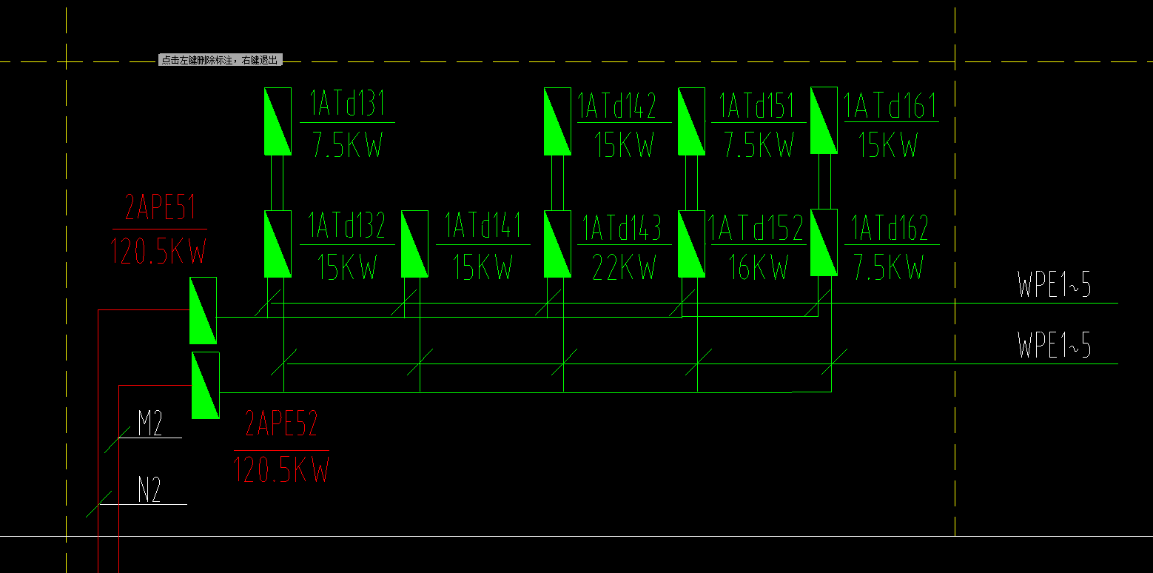Click the 1ATd161 label text
This screenshot has height=573, width=1153.
(x=891, y=105)
